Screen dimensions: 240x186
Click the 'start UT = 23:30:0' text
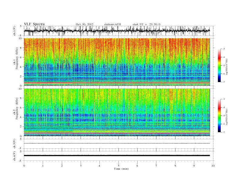coord(146,24)
